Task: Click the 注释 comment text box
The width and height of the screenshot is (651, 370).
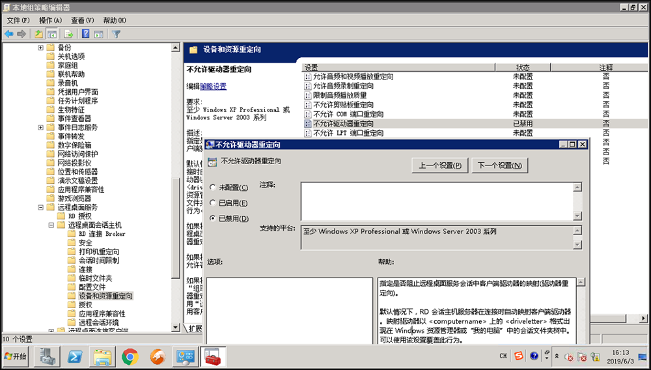Action: (436, 201)
